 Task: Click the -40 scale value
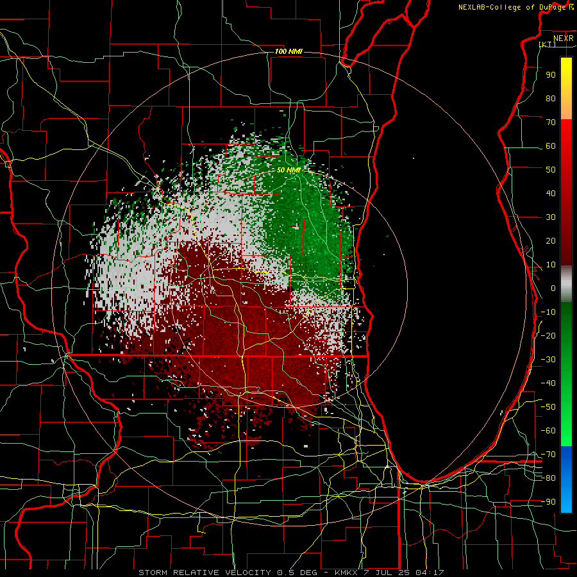(548, 383)
